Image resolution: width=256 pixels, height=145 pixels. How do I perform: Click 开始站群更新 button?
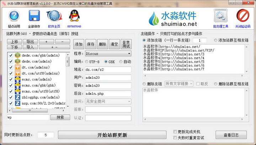click(112, 135)
